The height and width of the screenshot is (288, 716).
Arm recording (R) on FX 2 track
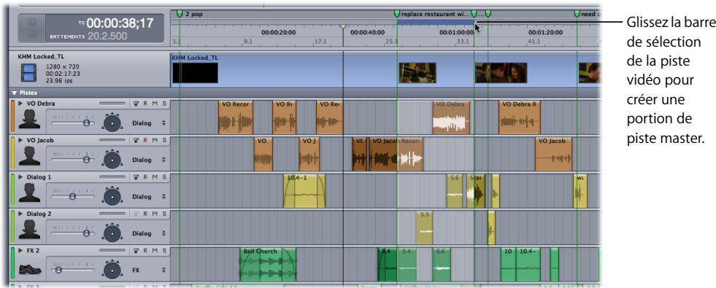click(145, 251)
